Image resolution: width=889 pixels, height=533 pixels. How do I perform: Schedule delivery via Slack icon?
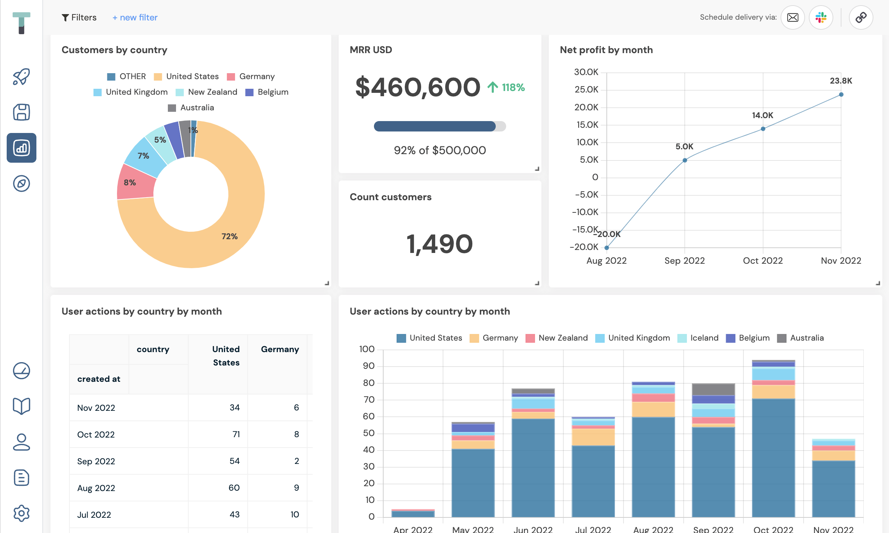click(x=821, y=17)
